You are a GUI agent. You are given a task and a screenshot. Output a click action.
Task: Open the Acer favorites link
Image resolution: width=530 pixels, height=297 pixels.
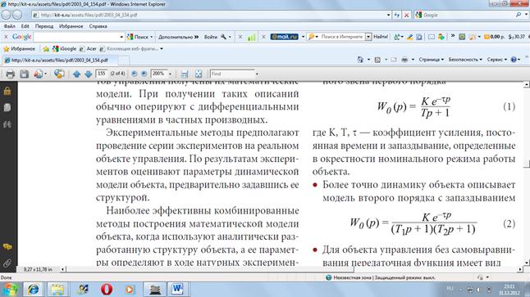click(88, 49)
